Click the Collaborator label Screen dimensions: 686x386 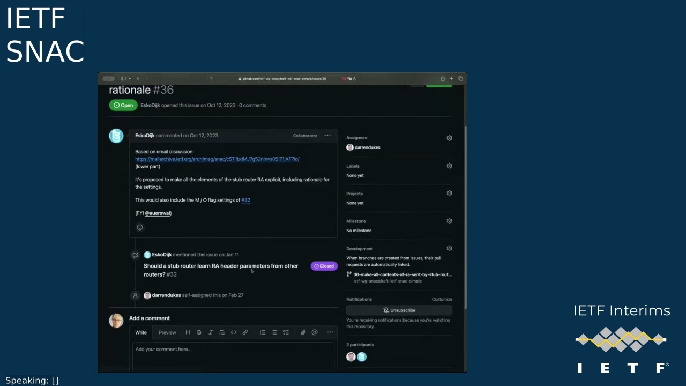pos(305,136)
